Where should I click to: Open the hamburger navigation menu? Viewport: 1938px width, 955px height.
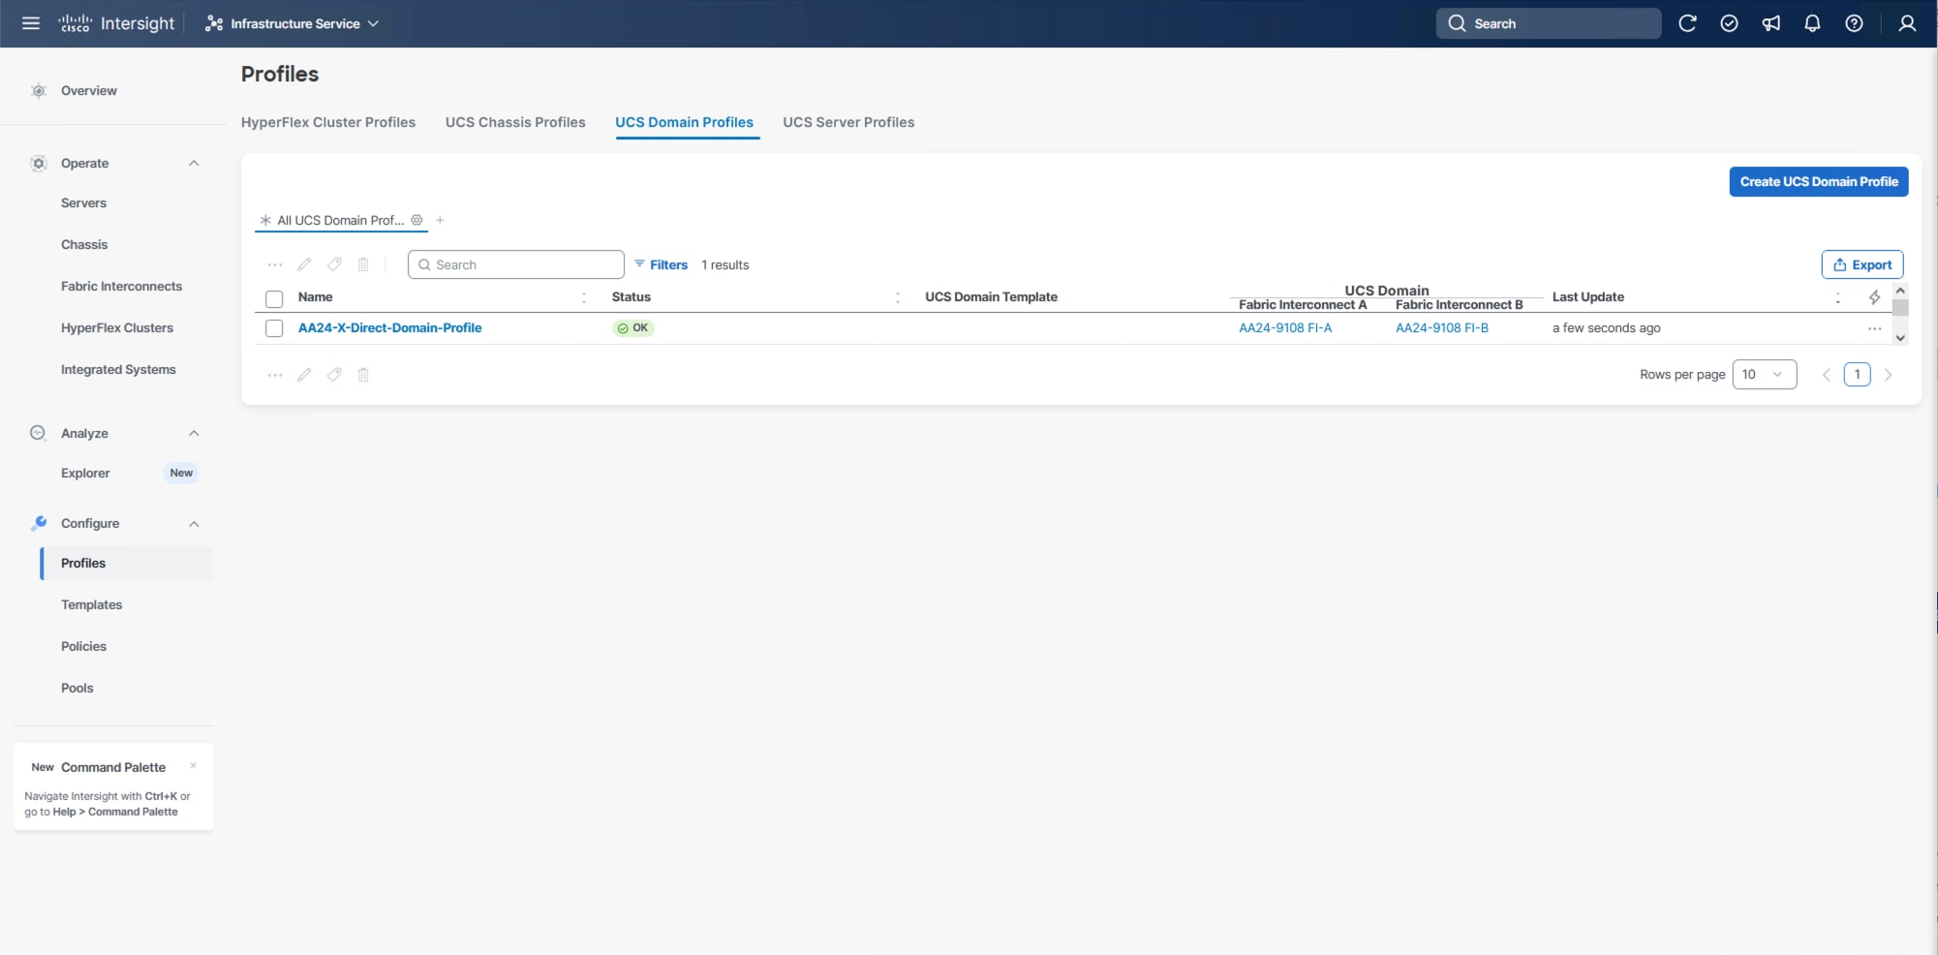coord(31,23)
